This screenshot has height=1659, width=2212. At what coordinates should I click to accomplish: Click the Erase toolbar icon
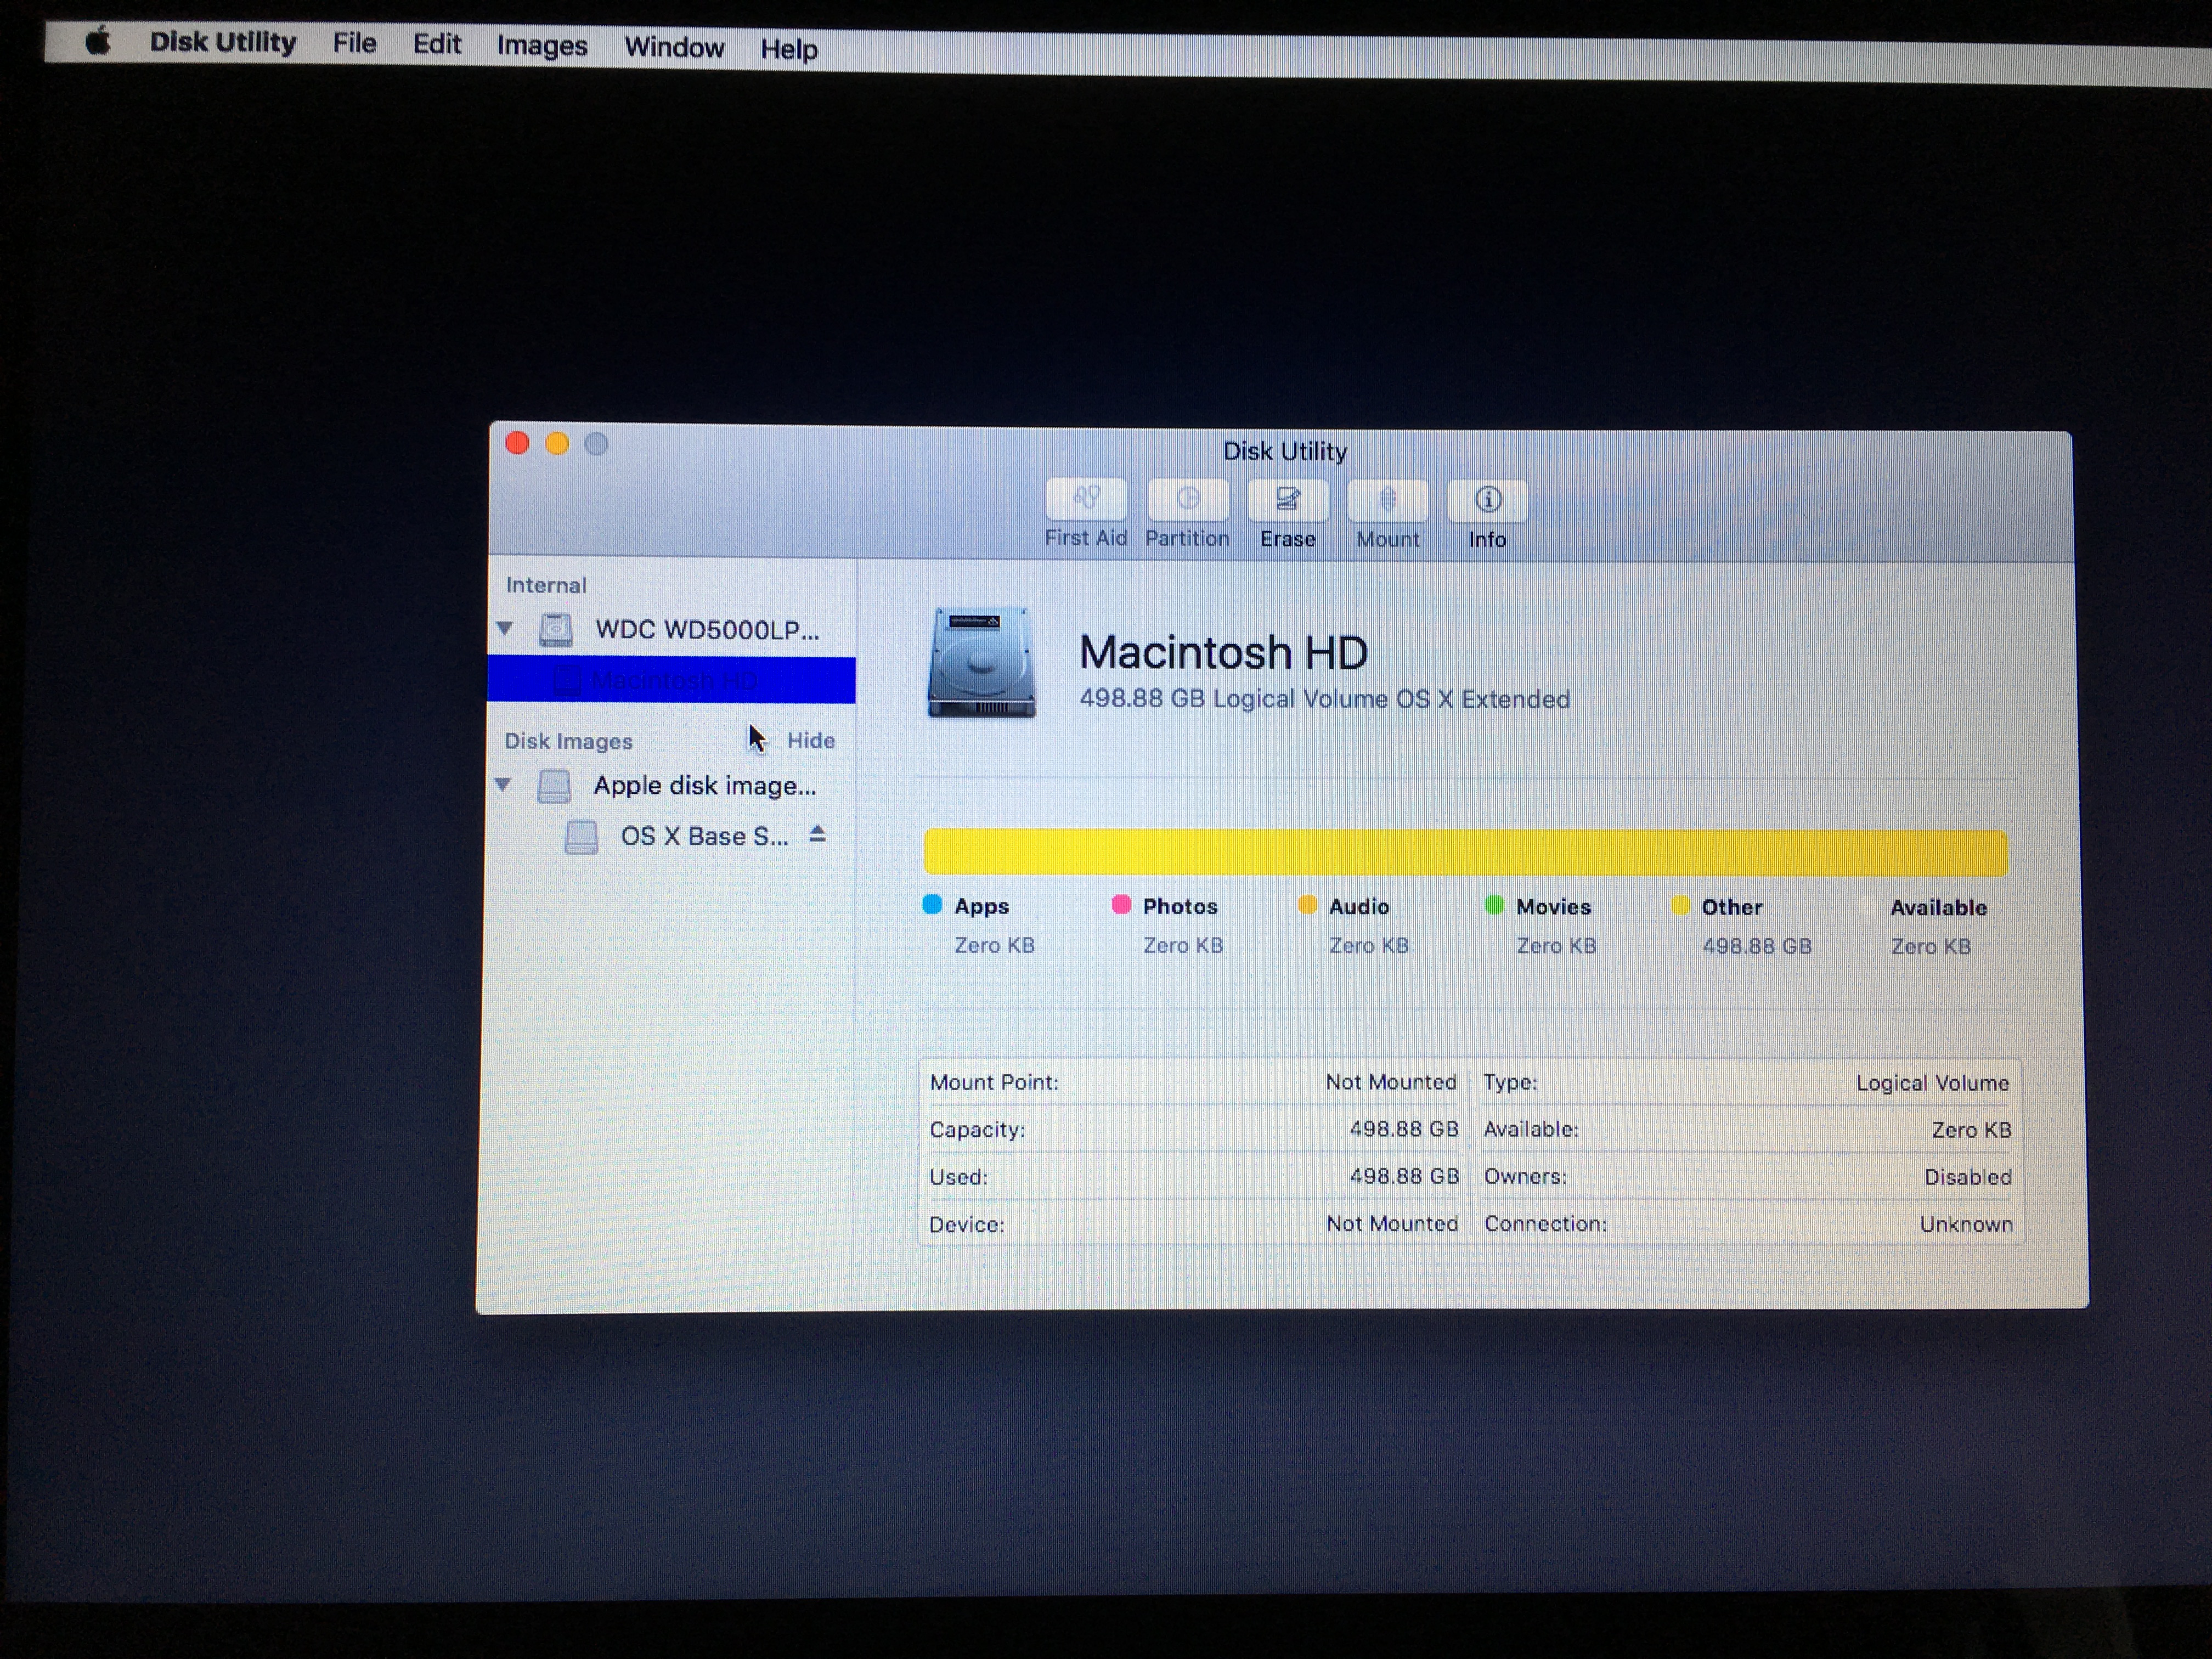pyautogui.click(x=1288, y=499)
